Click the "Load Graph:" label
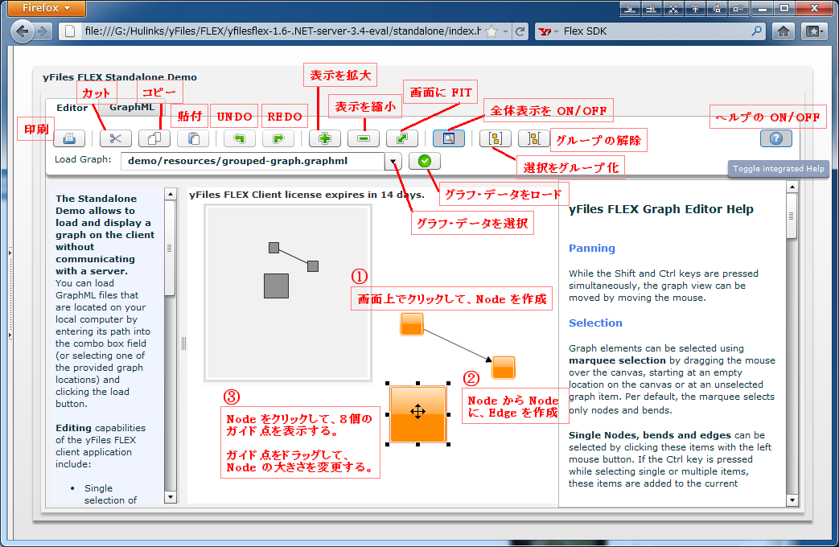This screenshot has width=839, height=547. point(83,159)
